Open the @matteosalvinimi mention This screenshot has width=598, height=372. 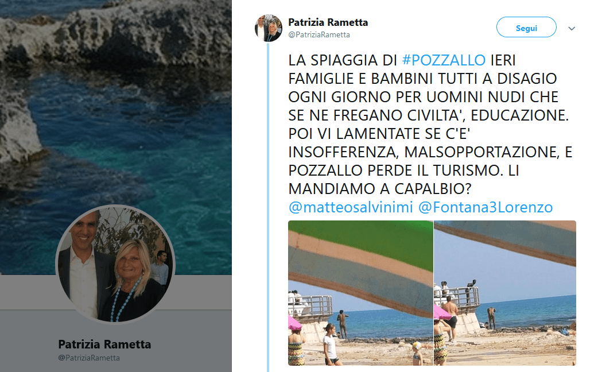(x=351, y=207)
